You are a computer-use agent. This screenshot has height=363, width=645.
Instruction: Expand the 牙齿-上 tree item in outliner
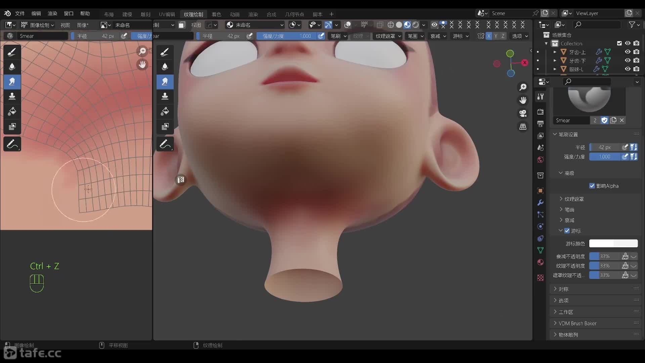pos(555,52)
